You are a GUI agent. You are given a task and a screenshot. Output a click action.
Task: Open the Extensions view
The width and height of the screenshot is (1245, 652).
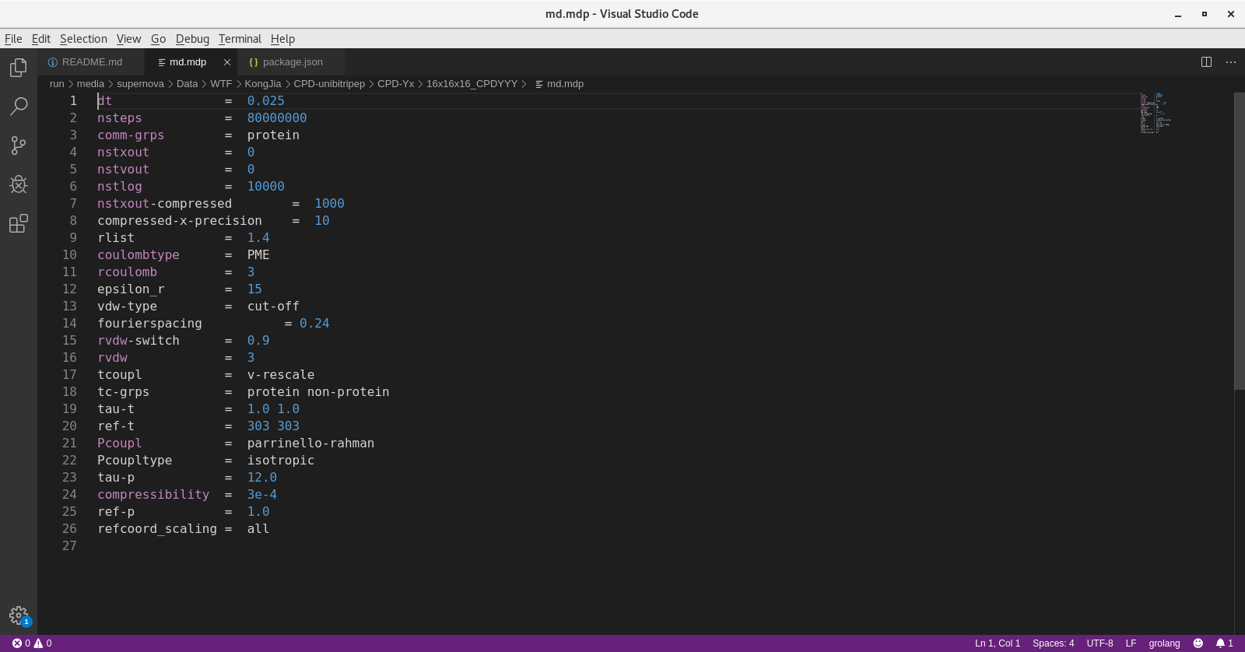19,224
